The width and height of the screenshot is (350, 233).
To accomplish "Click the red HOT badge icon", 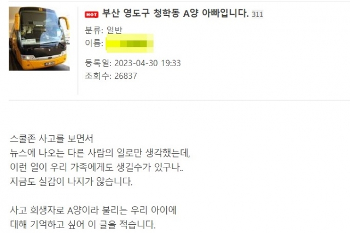I will point(91,15).
